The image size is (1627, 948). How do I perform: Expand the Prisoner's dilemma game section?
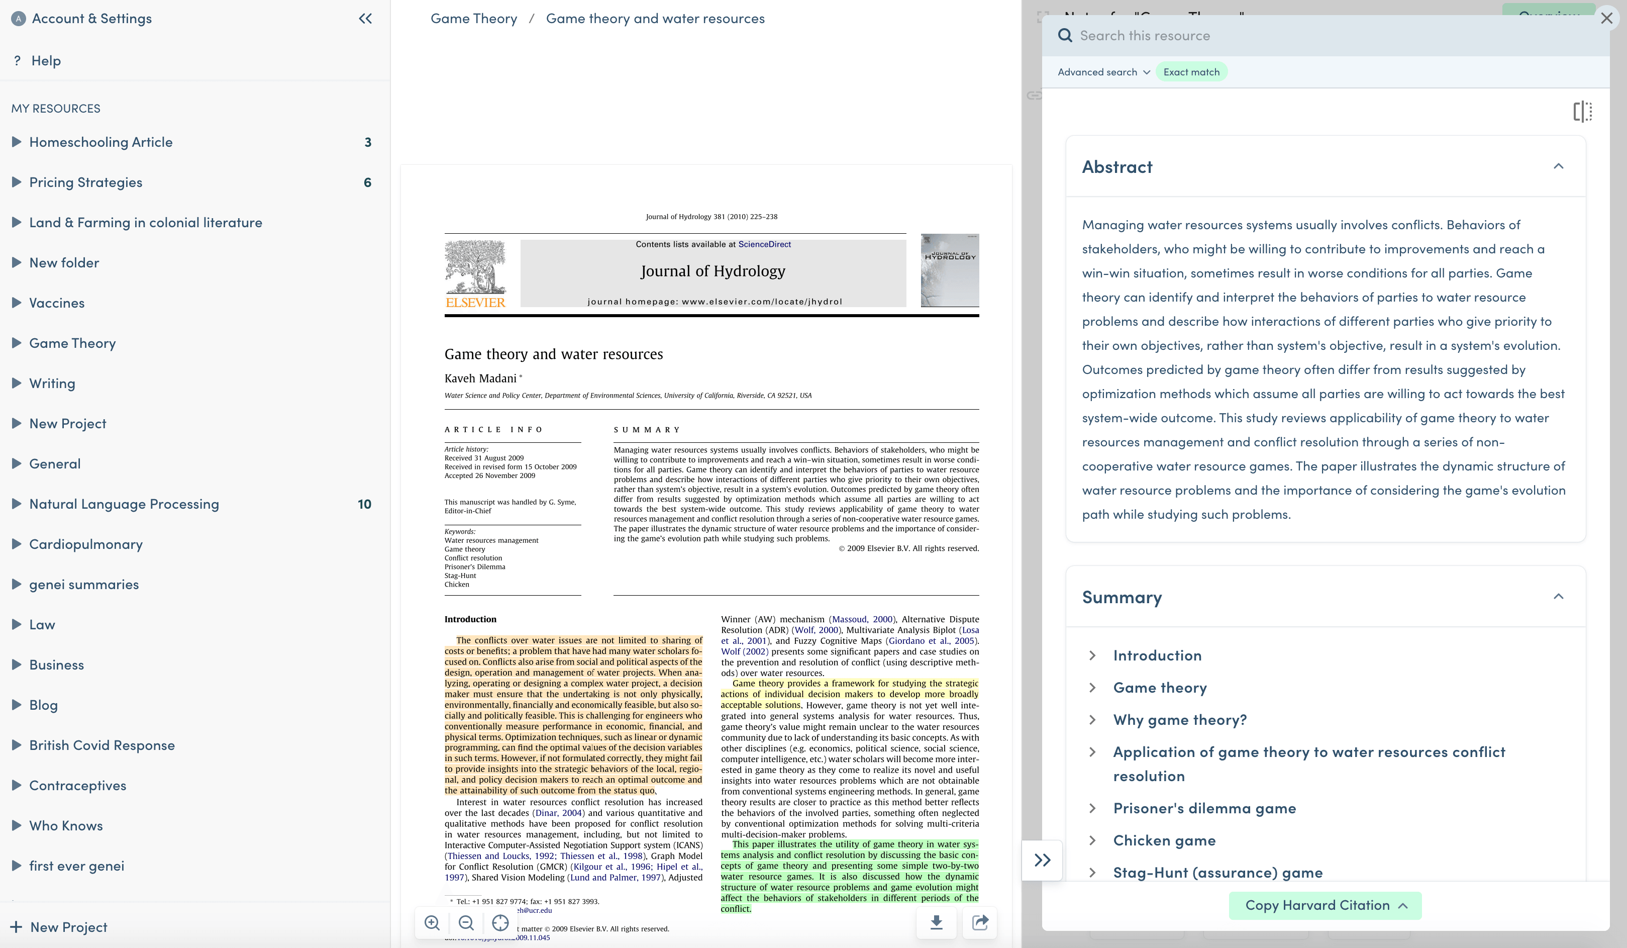[x=1093, y=808]
